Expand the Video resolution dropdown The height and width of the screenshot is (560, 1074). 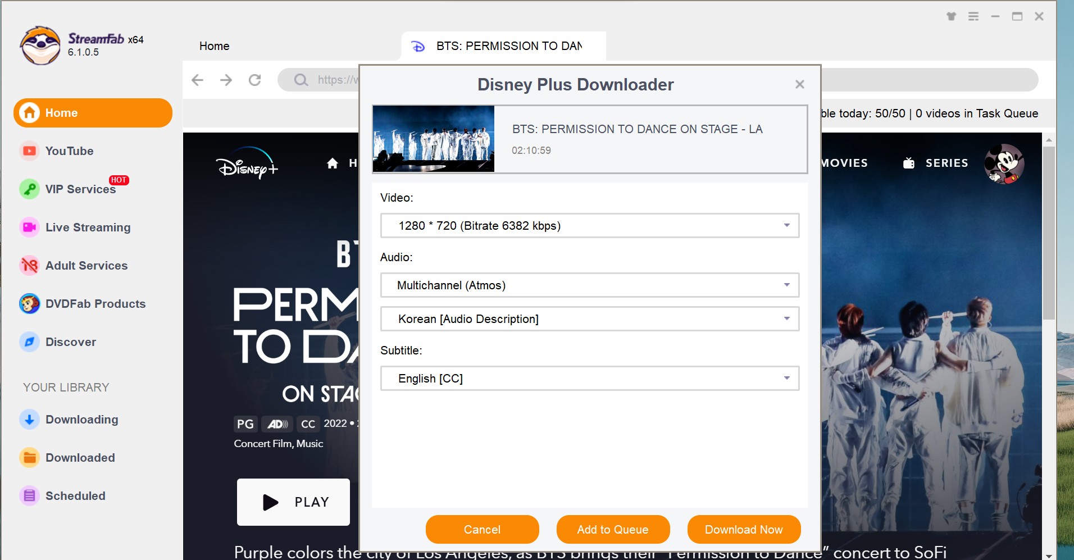[590, 226]
